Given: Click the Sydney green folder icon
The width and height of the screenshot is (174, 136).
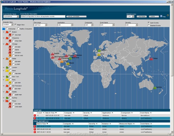Looking at the screenshot, I should click(7, 98).
